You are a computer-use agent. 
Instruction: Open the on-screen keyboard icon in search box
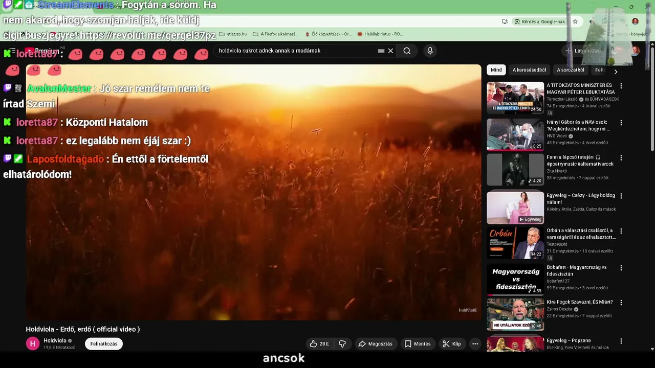(x=381, y=51)
